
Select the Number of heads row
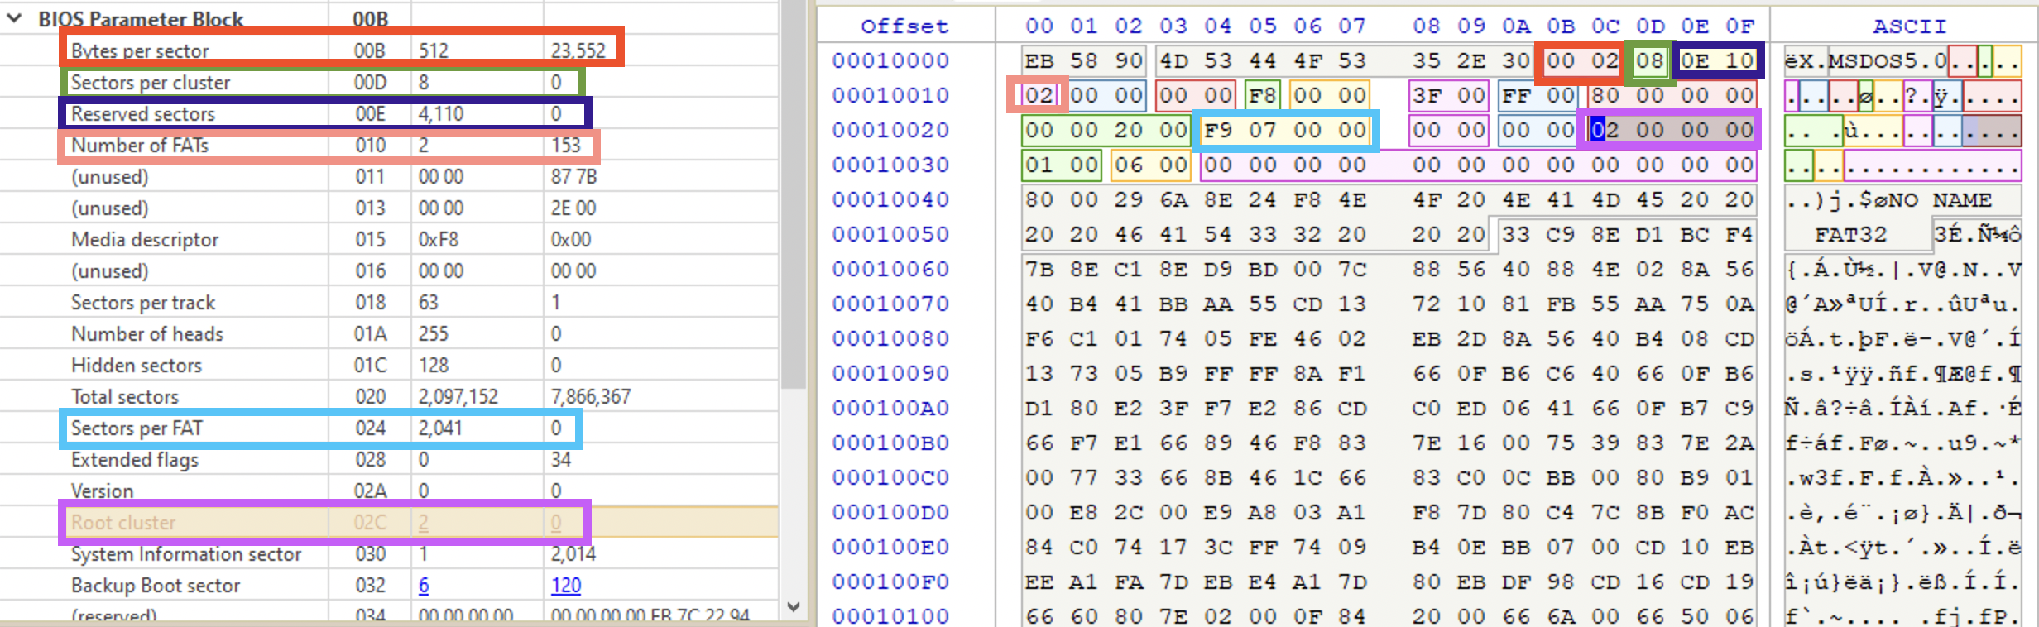pos(389,333)
